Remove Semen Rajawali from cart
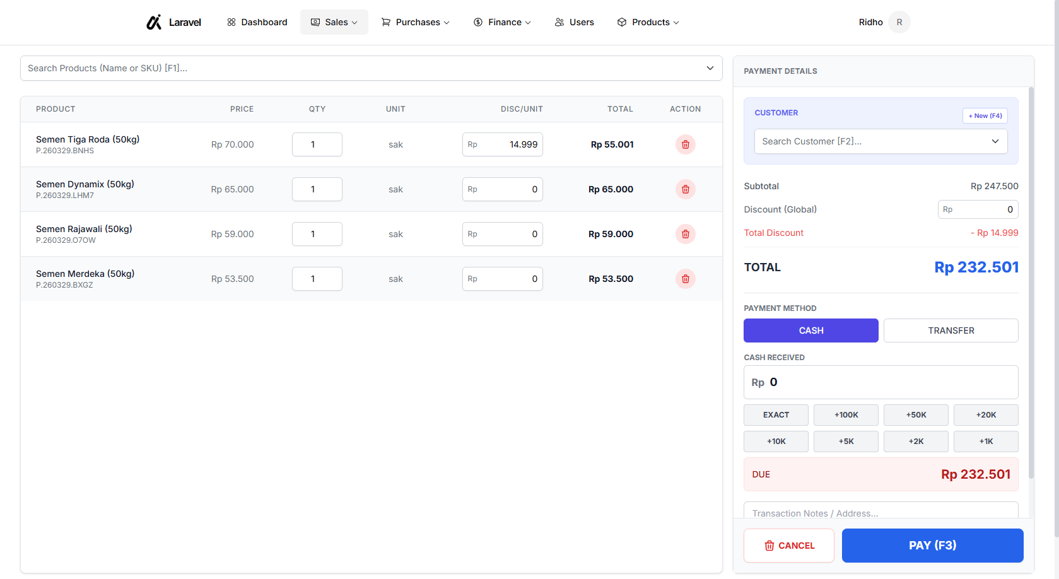The height and width of the screenshot is (579, 1059). 686,234
